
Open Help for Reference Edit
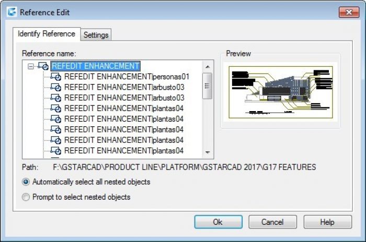tap(327, 222)
